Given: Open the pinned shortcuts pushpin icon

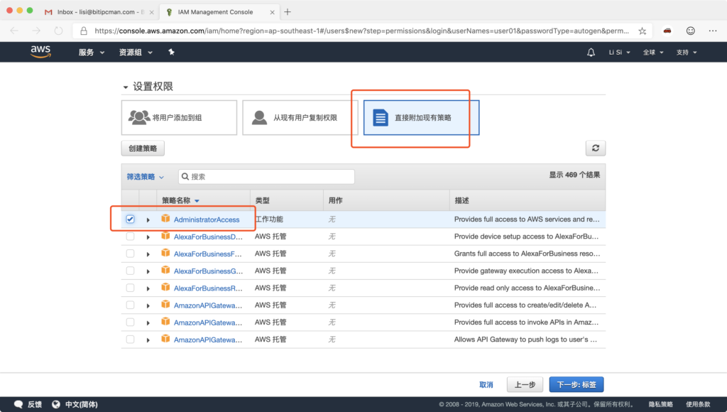Looking at the screenshot, I should 171,52.
